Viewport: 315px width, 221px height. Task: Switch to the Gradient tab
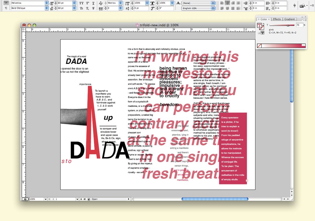tap(289, 19)
